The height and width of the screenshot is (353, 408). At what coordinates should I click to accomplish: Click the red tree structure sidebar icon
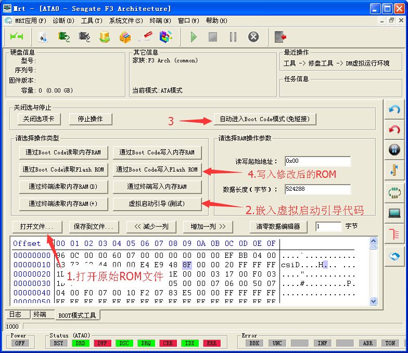coord(394,233)
